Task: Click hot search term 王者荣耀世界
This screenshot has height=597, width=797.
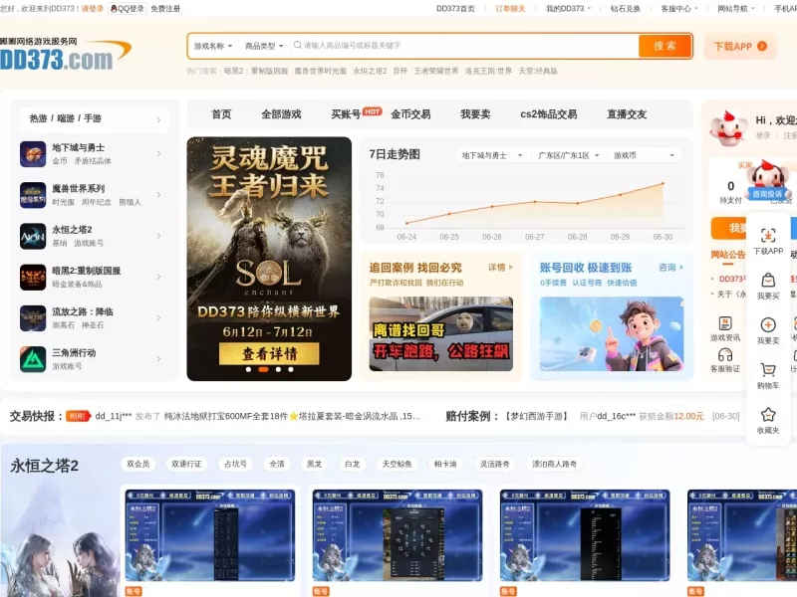Action: [436, 71]
